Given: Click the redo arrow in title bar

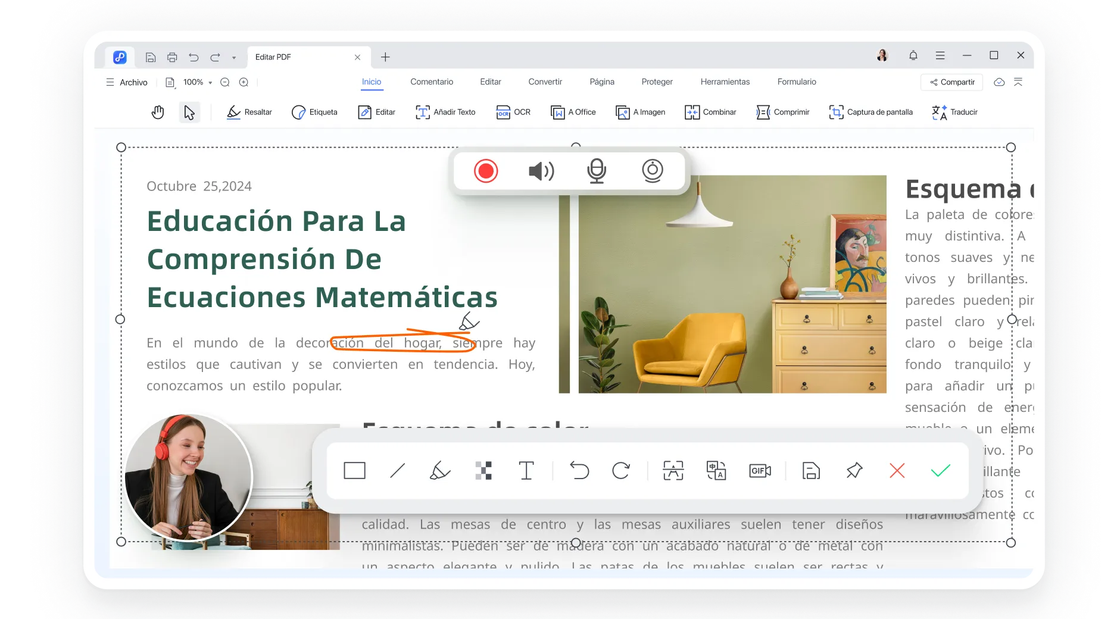Looking at the screenshot, I should coord(215,57).
